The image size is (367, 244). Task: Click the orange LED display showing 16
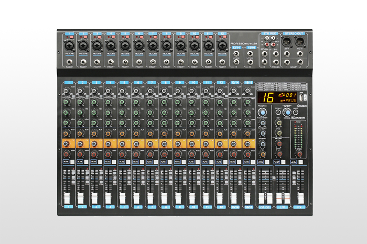268,97
